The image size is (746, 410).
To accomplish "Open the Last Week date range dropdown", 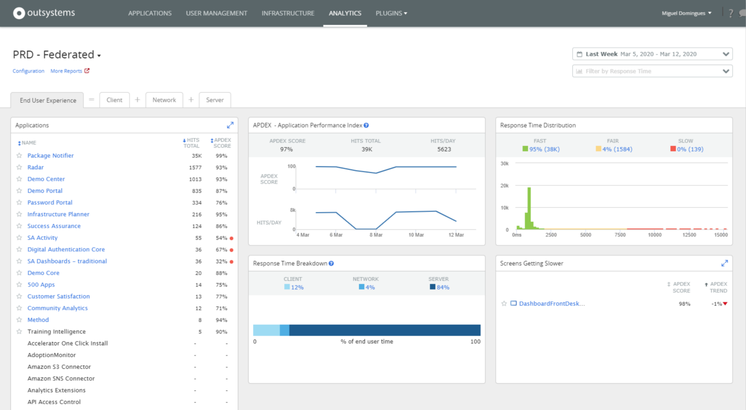I will [652, 54].
